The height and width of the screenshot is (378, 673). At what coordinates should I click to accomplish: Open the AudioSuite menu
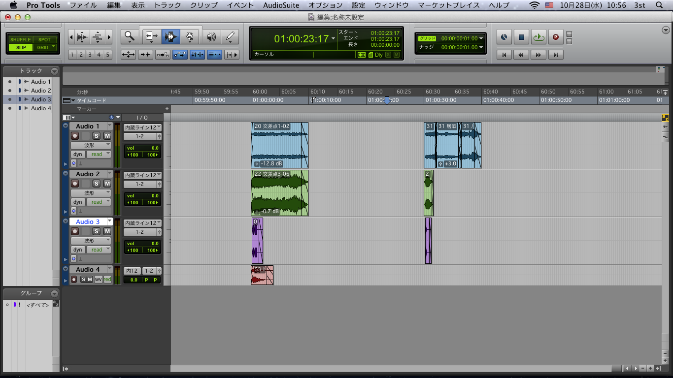(x=281, y=5)
